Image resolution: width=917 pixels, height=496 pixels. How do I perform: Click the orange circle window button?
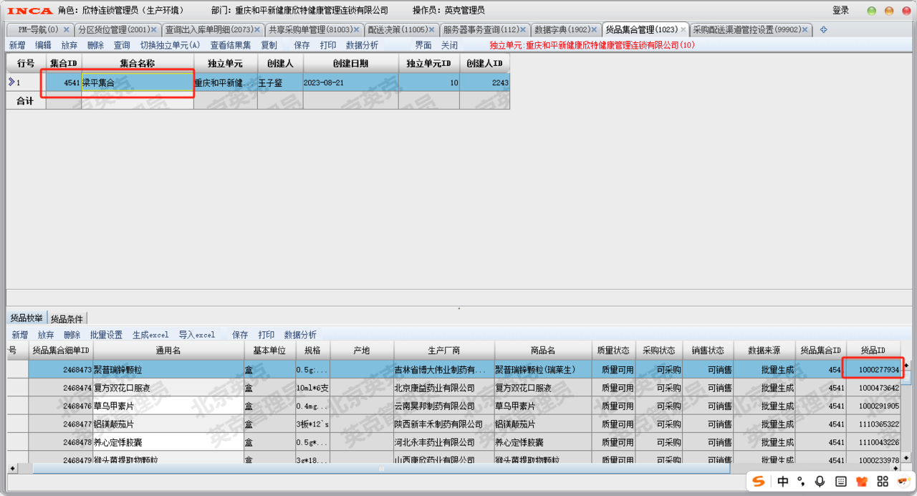pos(889,11)
